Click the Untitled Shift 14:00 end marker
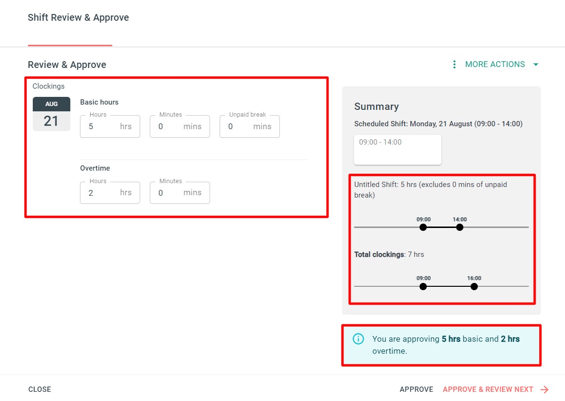This screenshot has width=565, height=401. click(460, 227)
